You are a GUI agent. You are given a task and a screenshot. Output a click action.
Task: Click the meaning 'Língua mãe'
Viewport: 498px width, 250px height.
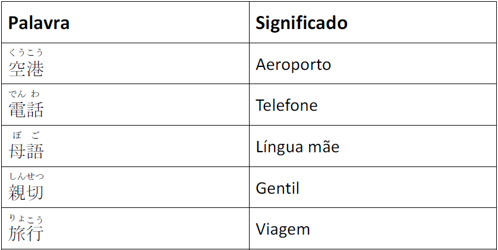click(x=297, y=146)
